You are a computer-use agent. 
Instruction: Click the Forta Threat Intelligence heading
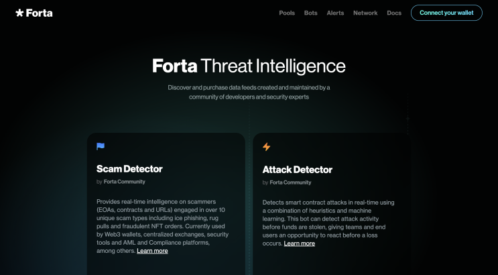249,66
